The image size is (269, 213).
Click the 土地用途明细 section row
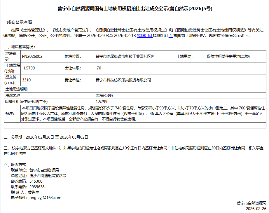16,89
